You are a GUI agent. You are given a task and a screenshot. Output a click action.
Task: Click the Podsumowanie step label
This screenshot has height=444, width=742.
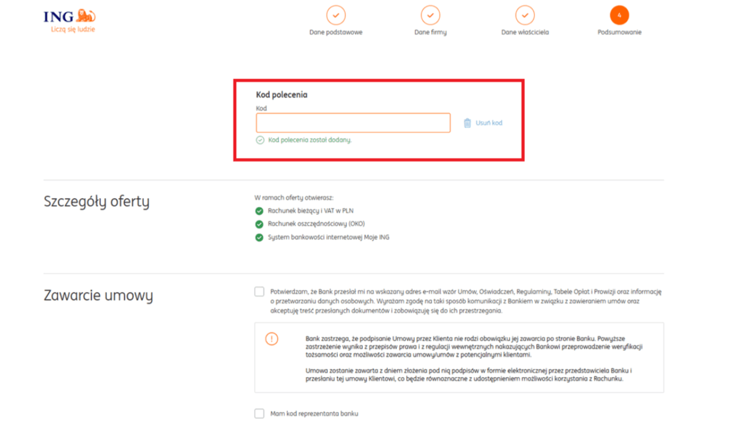pyautogui.click(x=619, y=32)
